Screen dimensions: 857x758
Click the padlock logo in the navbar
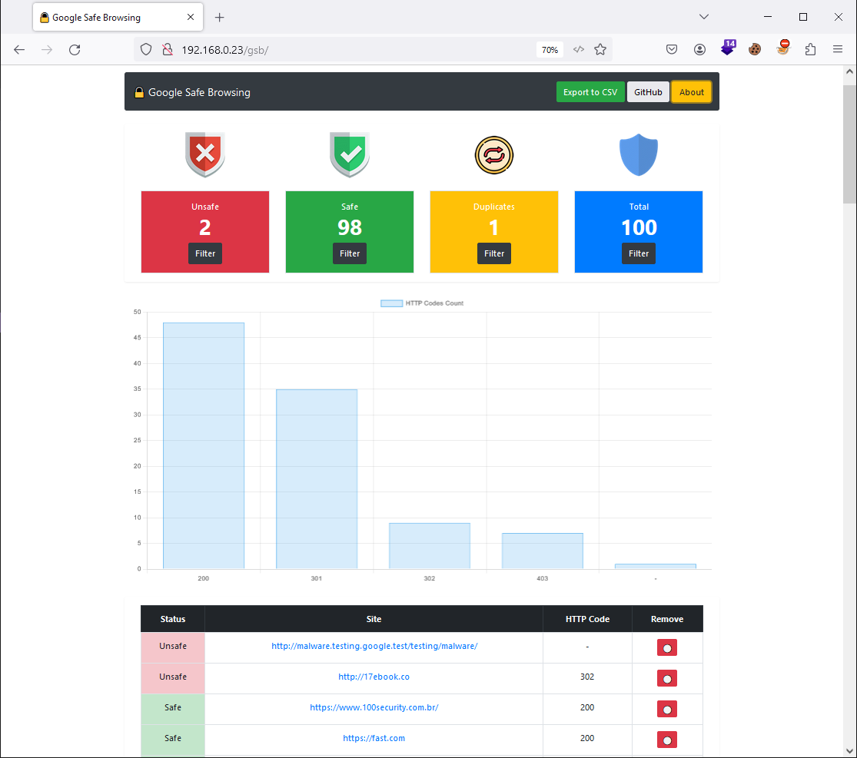point(139,91)
